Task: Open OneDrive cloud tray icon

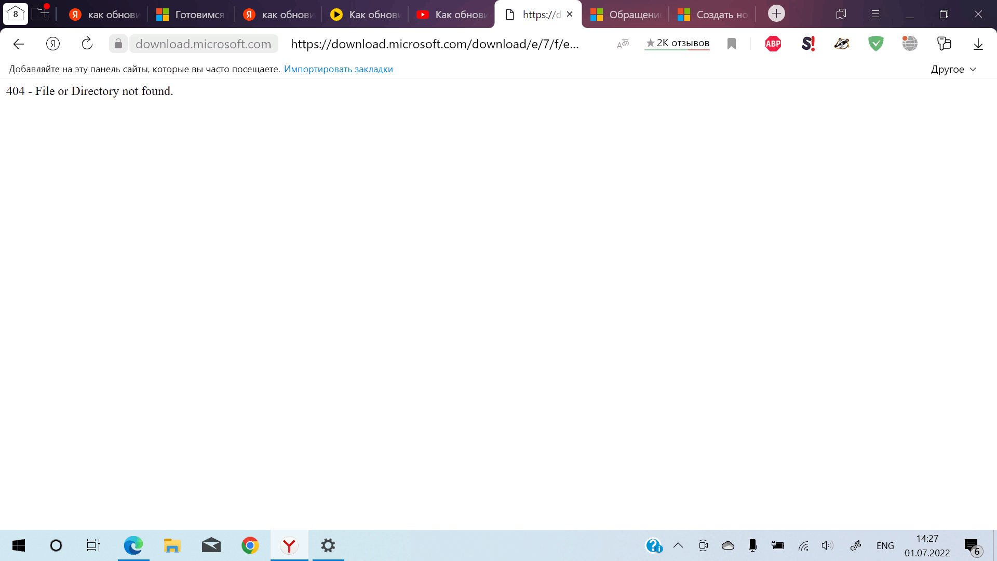Action: [728, 545]
